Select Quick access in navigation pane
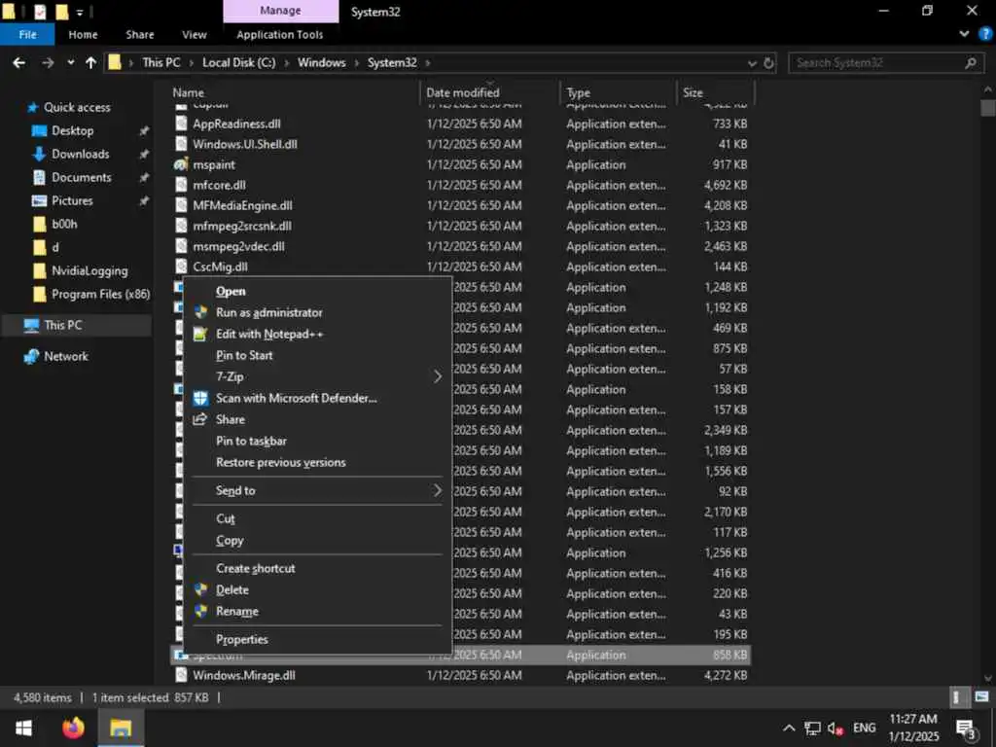 [77, 107]
